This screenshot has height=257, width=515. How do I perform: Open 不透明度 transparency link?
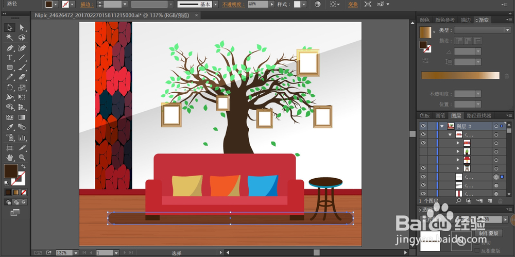[233, 4]
